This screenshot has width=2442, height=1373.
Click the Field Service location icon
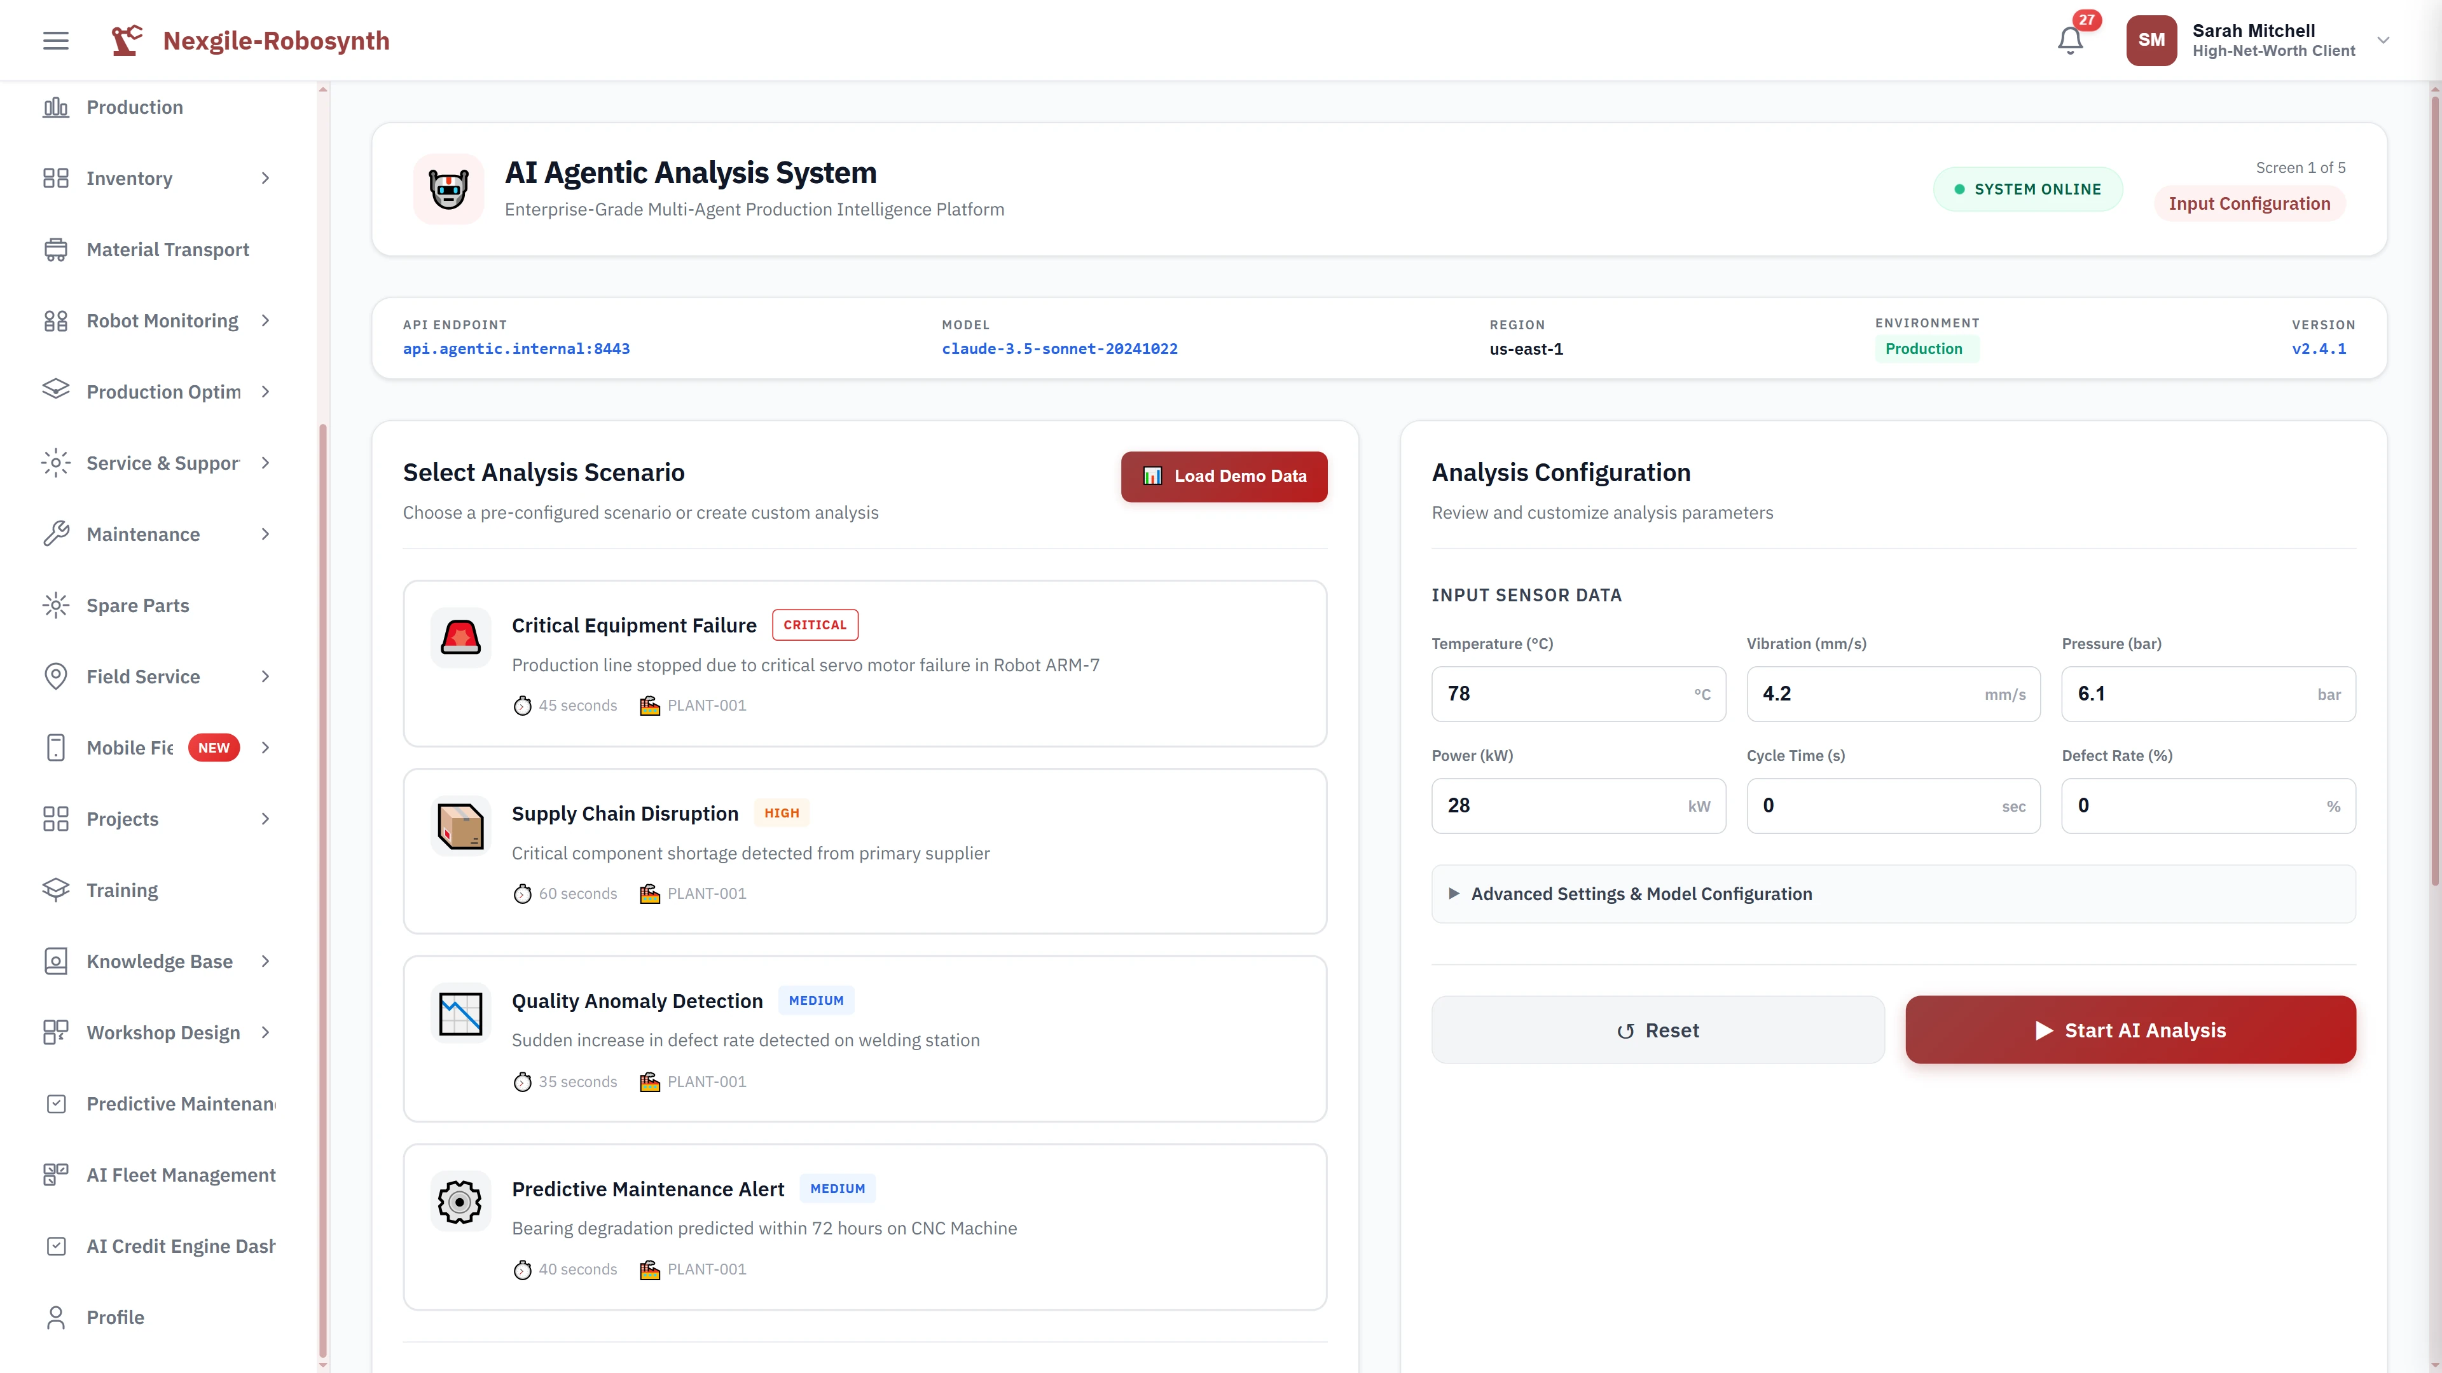(55, 676)
